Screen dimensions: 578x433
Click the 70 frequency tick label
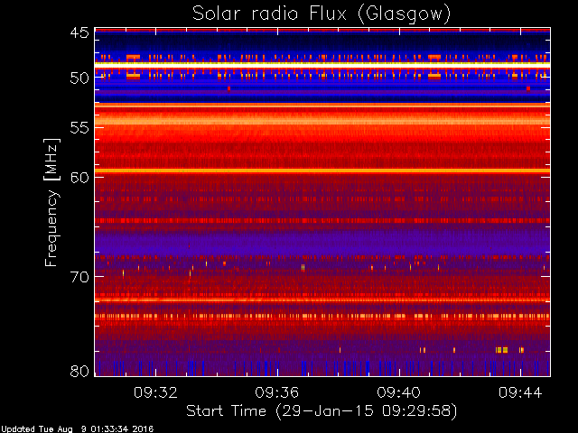point(79,277)
